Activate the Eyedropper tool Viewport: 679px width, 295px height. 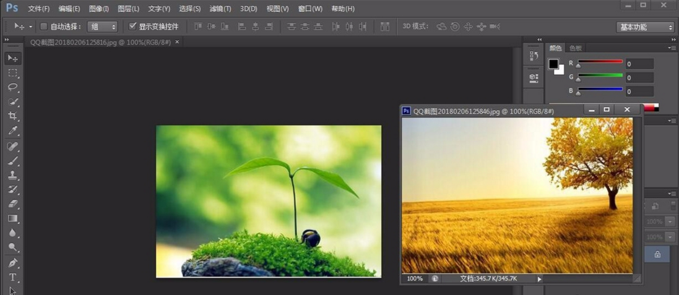12,131
